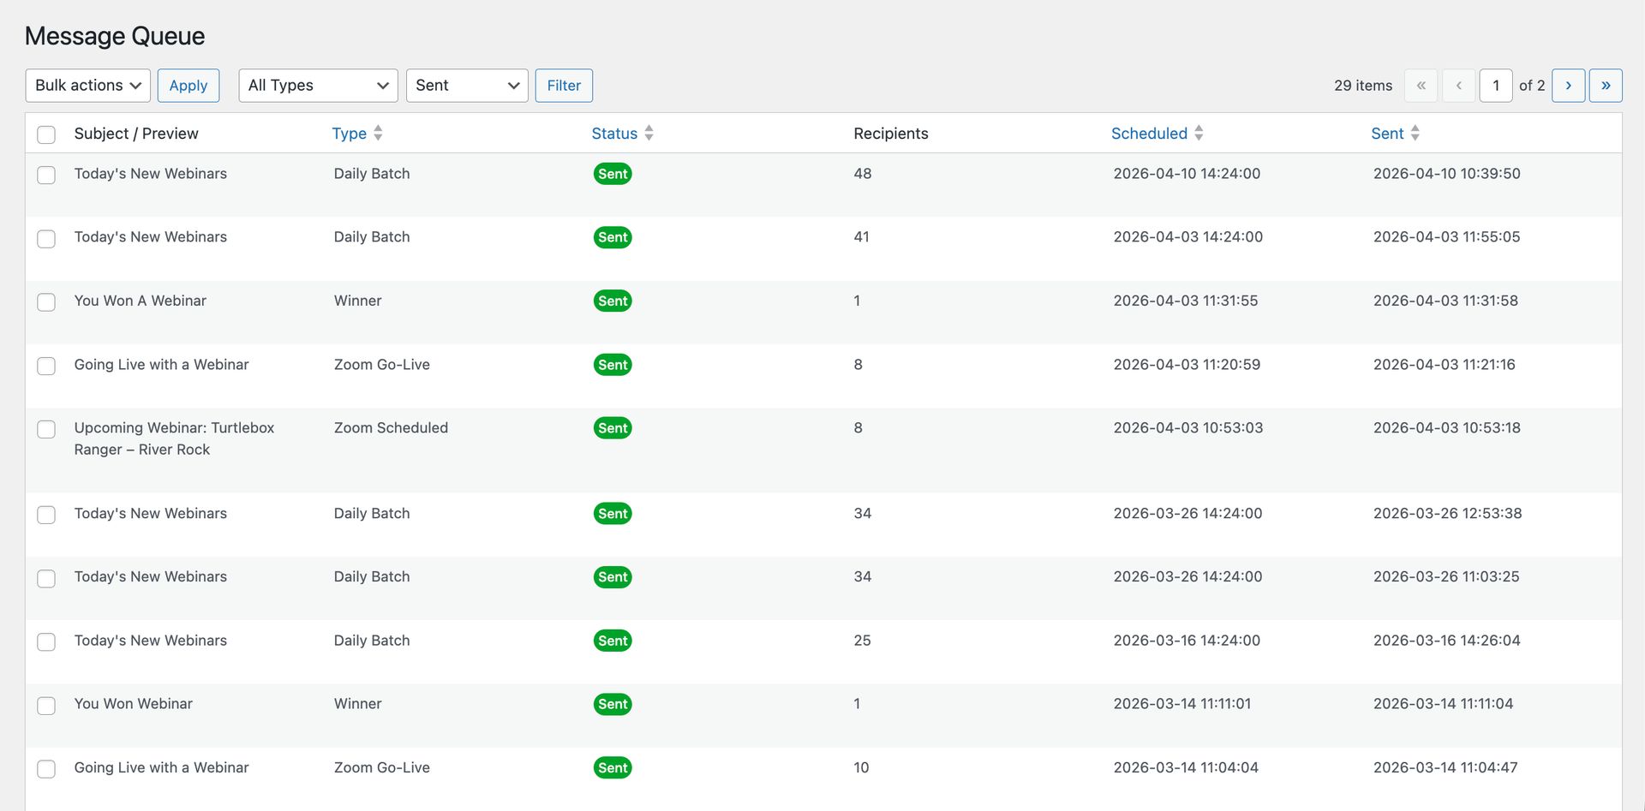Click sort arrows beside Scheduled column
The image size is (1645, 811).
pyautogui.click(x=1199, y=133)
